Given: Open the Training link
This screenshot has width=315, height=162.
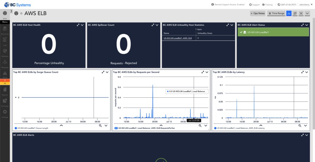Looking at the screenshot, I should coord(267,5).
